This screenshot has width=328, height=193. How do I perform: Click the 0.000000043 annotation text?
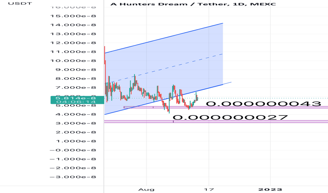coord(264,104)
